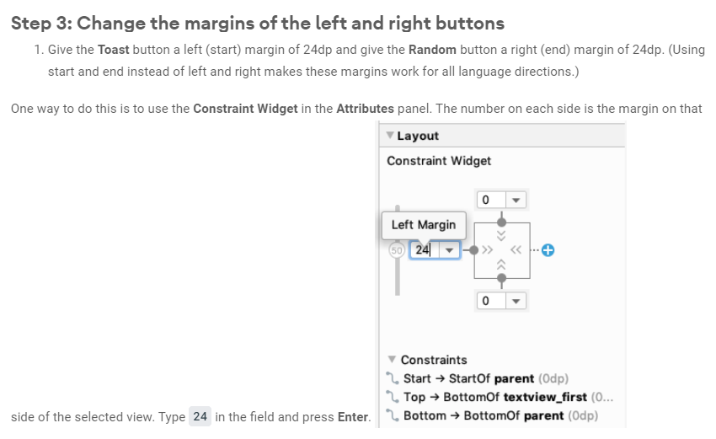Collapse the Constraints section triangle
The image size is (716, 439).
[392, 360]
